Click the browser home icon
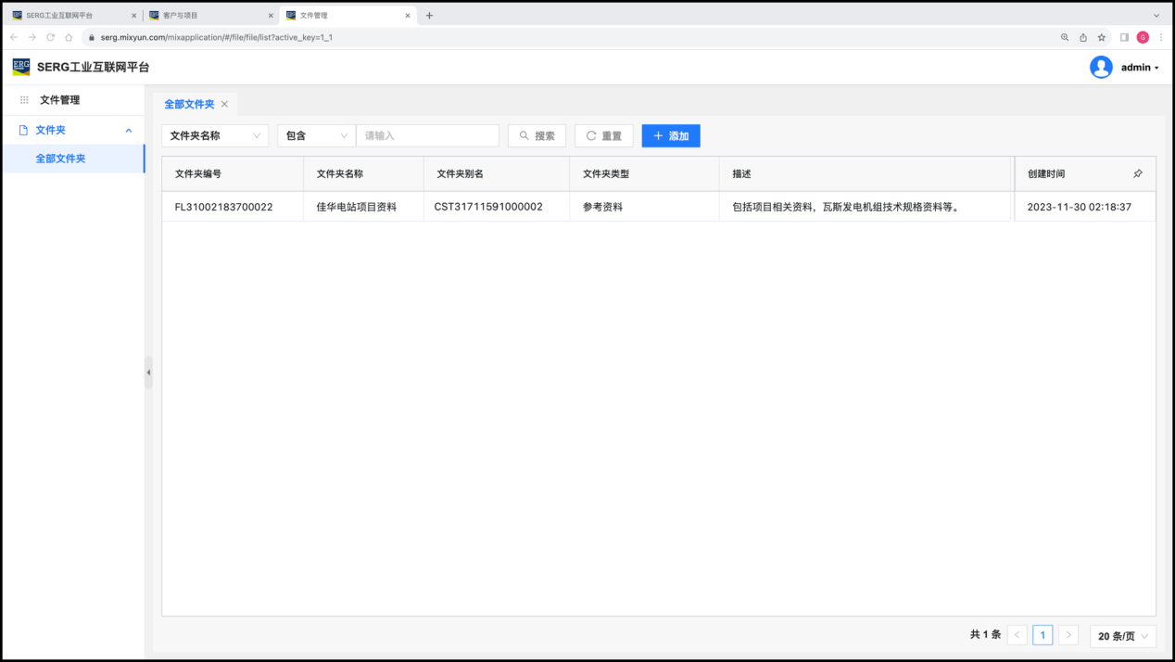Image resolution: width=1175 pixels, height=662 pixels. point(69,37)
